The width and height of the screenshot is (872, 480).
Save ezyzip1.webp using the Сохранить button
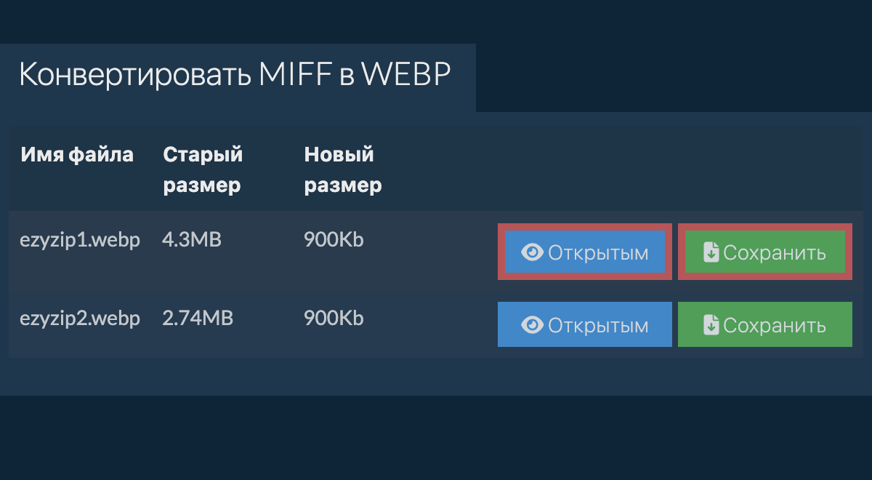(764, 252)
